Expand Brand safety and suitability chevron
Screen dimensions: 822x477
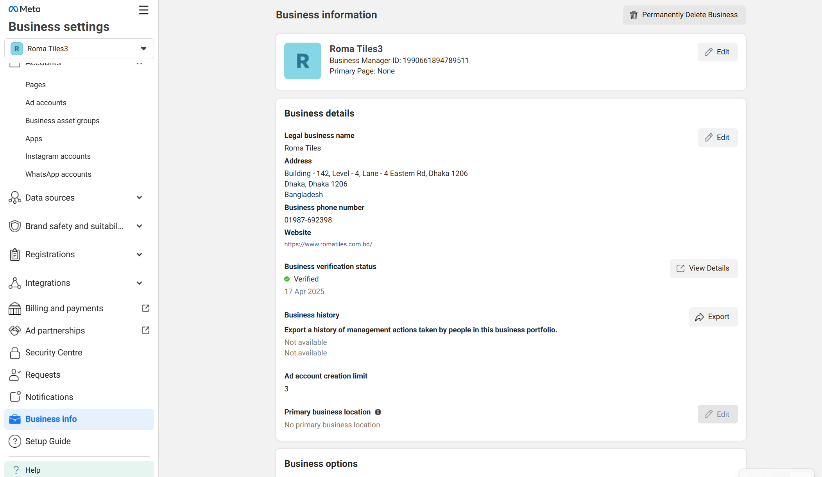point(139,226)
